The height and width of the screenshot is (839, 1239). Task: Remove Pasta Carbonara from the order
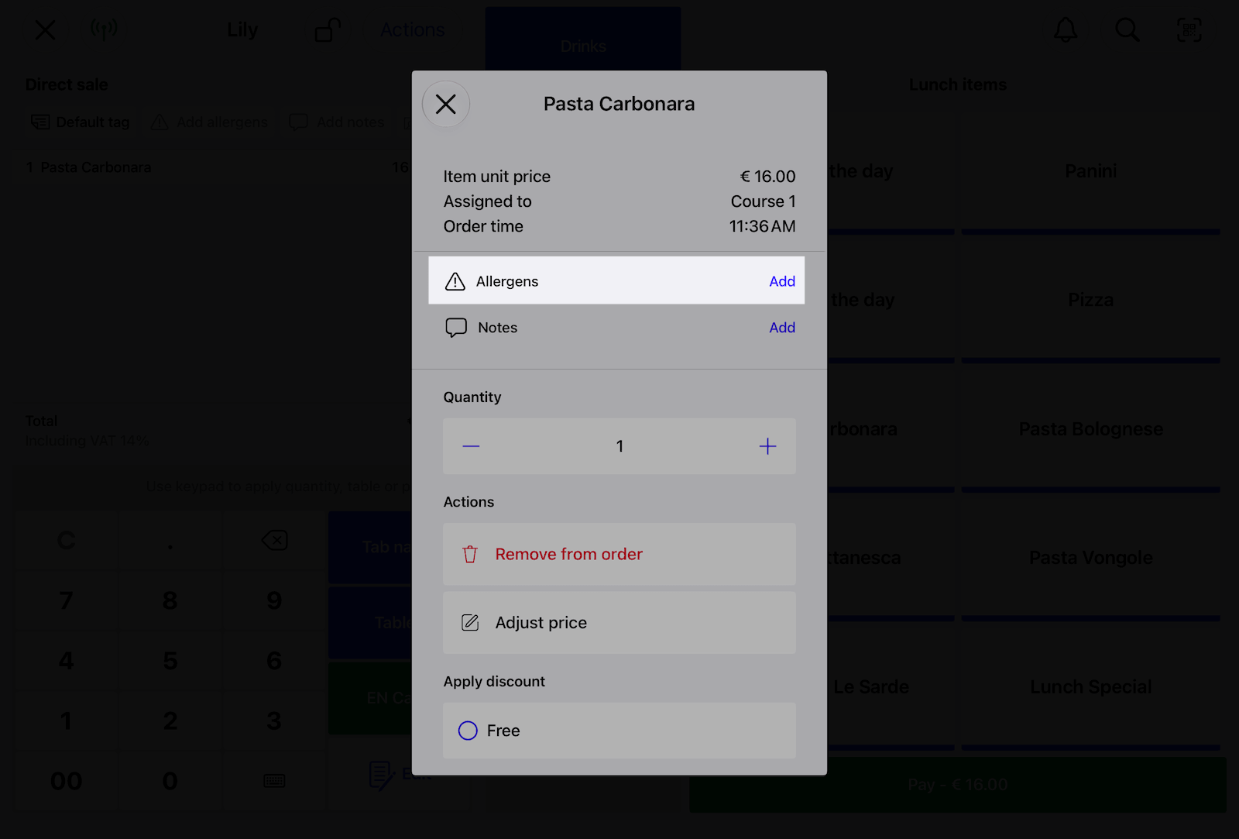coord(619,554)
